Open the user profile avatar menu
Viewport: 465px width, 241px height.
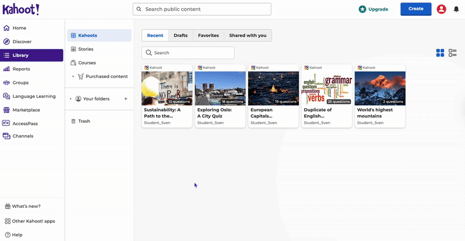point(441,9)
